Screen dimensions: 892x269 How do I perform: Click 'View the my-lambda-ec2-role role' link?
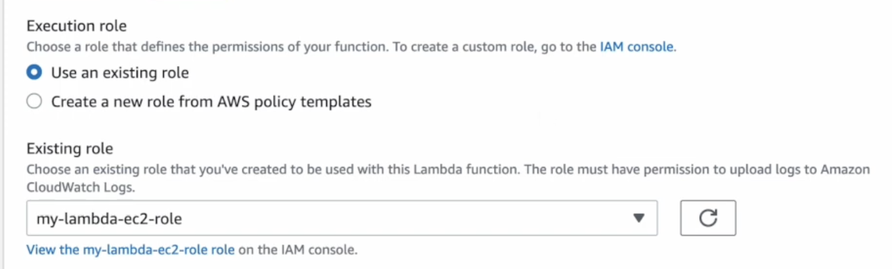(131, 249)
